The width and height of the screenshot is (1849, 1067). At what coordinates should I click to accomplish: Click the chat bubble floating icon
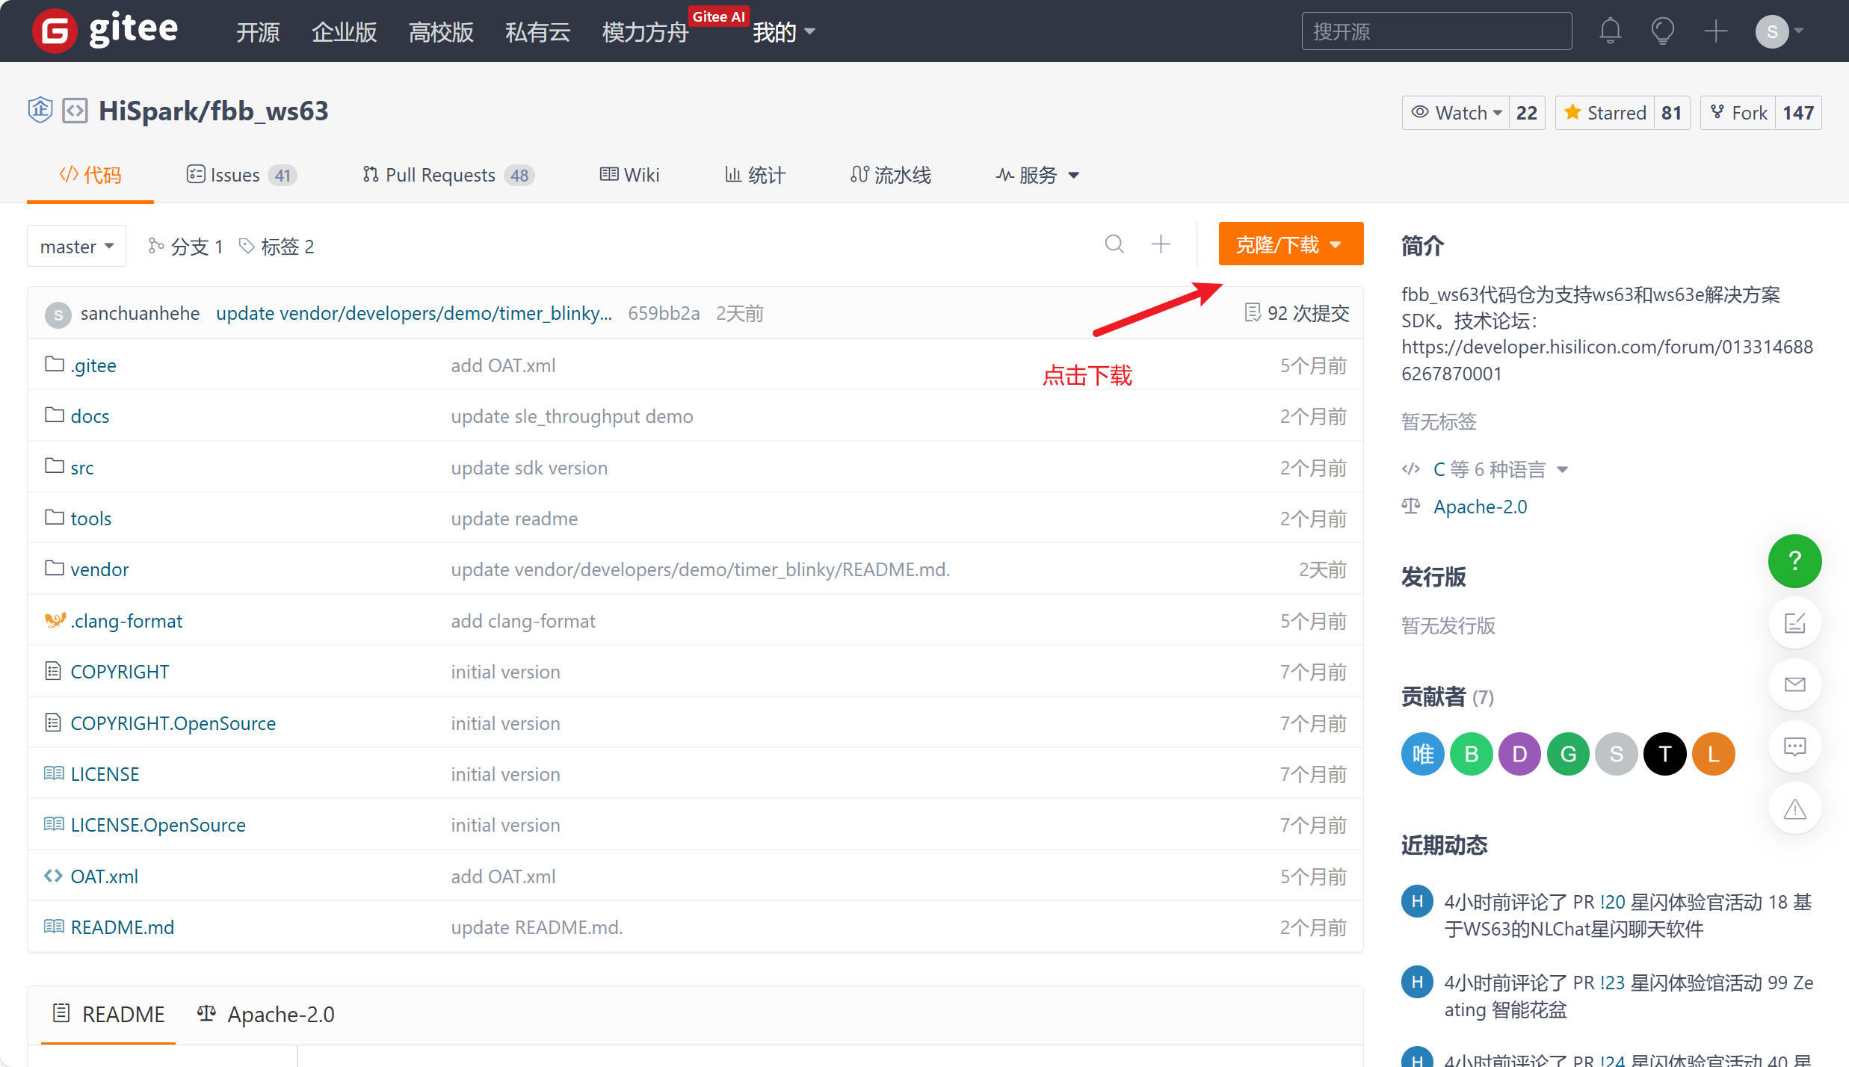(x=1794, y=746)
